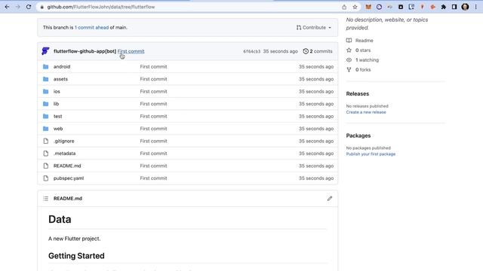Click the README.md header title
This screenshot has width=483, height=271.
click(68, 199)
